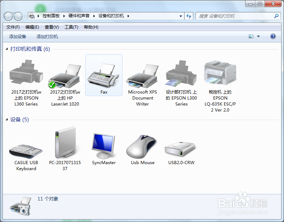Open the 工具(T) menu

point(71,27)
